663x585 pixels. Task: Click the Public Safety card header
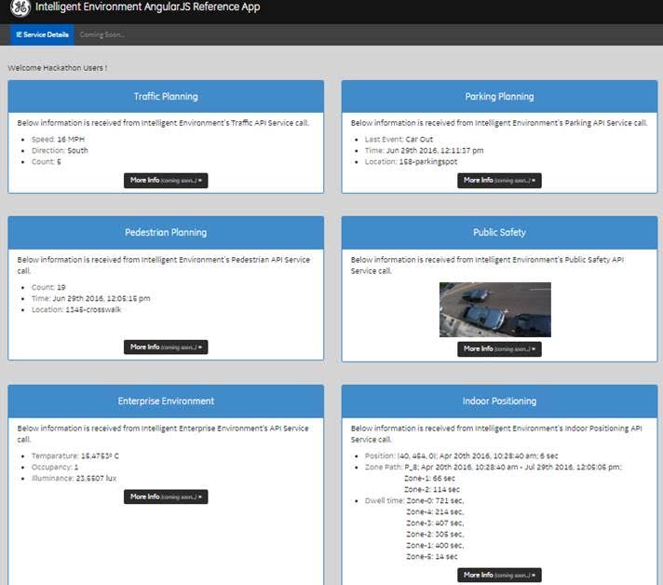pos(499,232)
